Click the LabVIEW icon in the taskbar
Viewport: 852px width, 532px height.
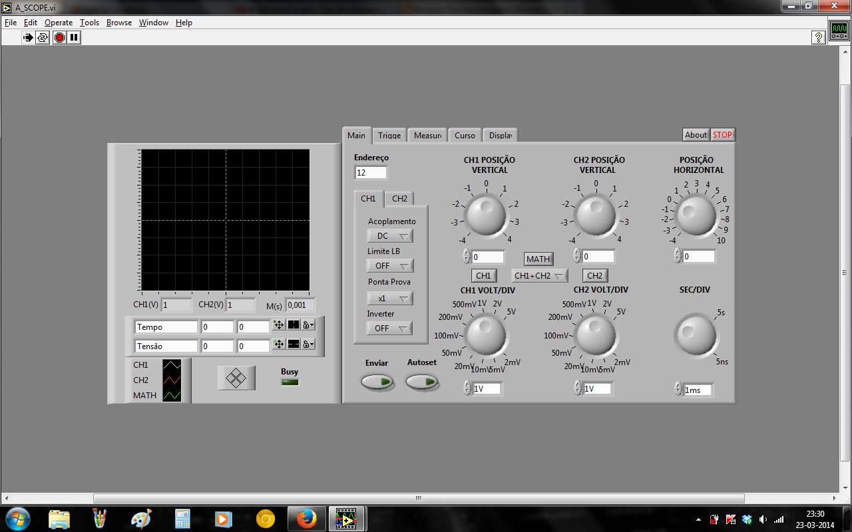pyautogui.click(x=345, y=519)
